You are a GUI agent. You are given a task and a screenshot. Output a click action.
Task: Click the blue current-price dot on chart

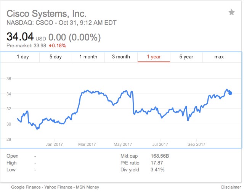[x=230, y=93]
